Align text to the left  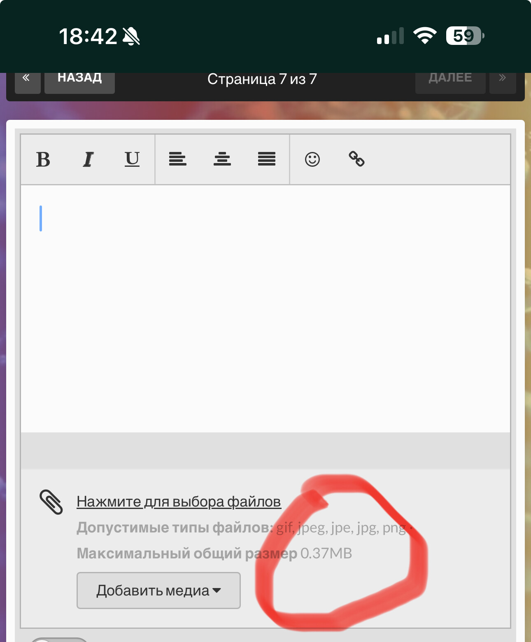coord(177,159)
